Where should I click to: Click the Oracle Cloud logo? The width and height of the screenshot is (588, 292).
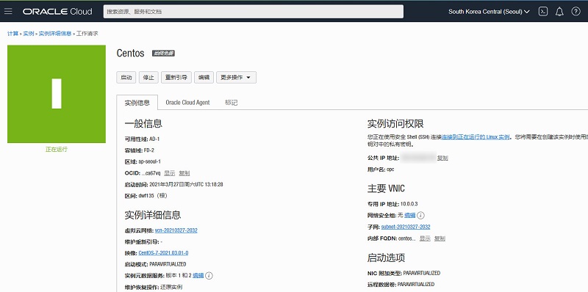[57, 12]
